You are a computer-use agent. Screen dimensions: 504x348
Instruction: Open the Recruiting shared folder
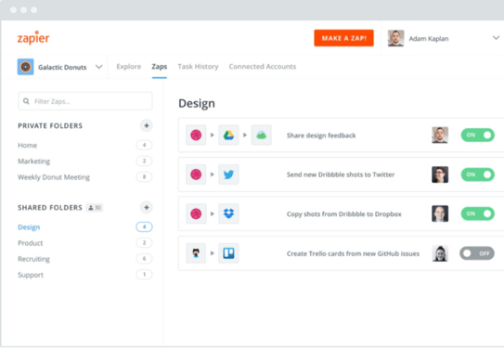(33, 259)
